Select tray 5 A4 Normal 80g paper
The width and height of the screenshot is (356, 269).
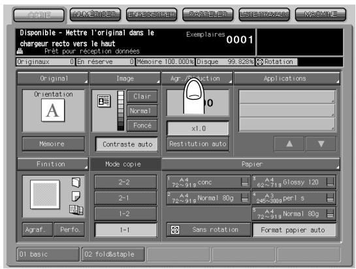294,214
